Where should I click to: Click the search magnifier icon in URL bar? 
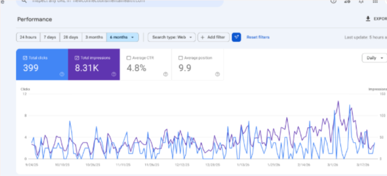[x=24, y=1]
